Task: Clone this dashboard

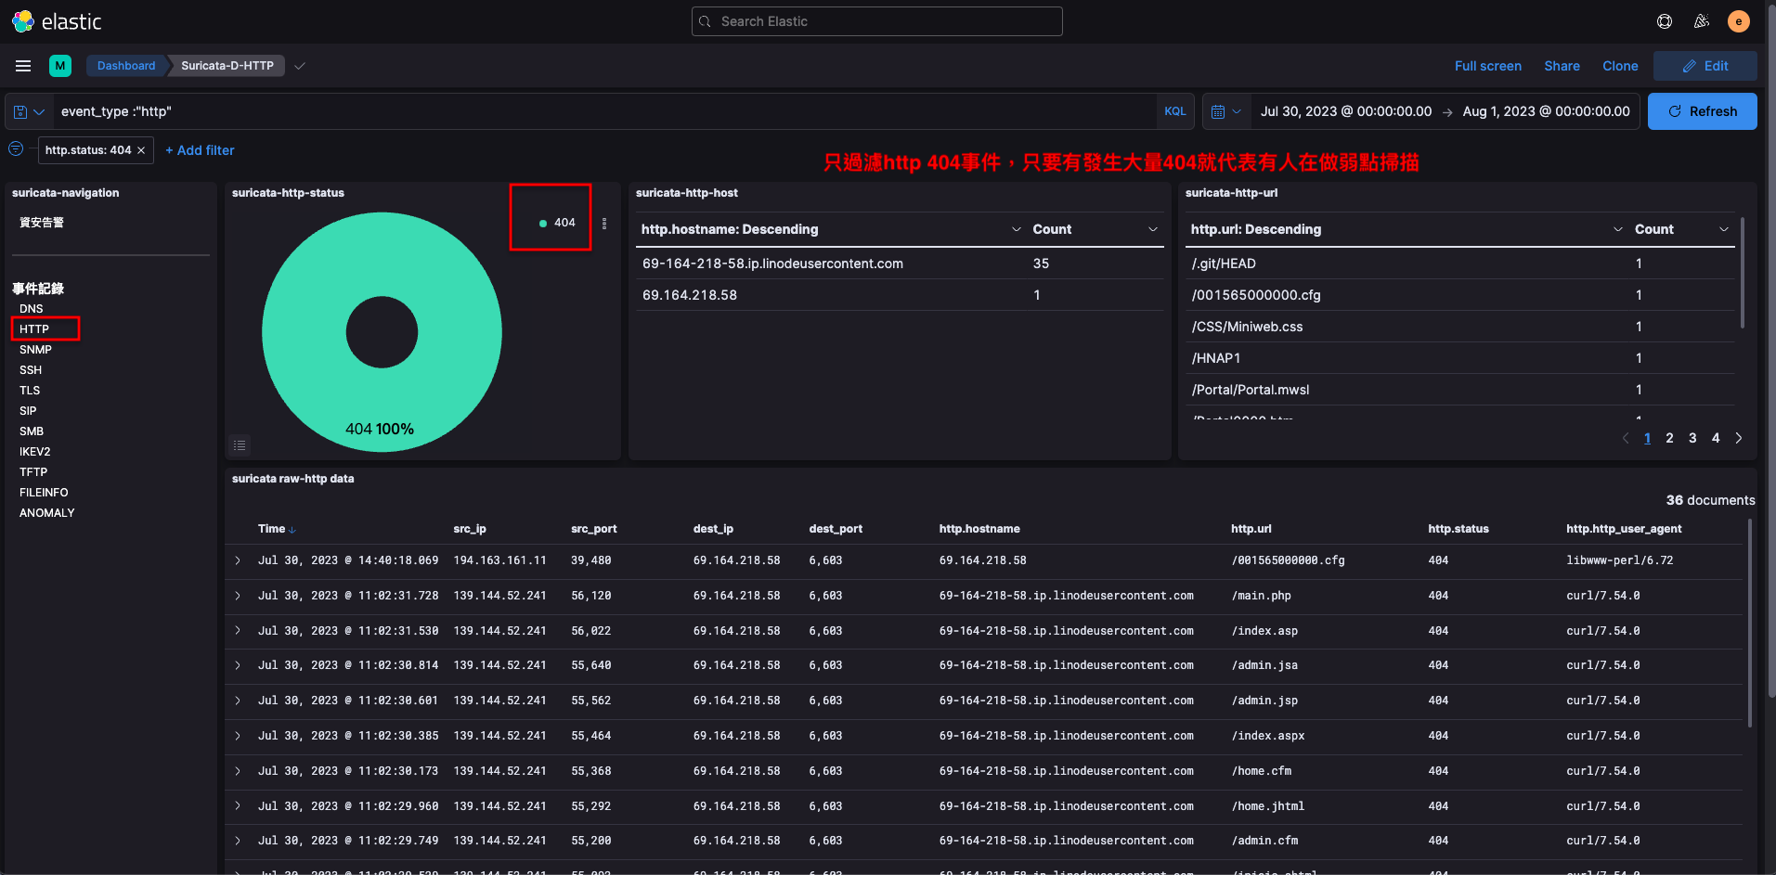Action: point(1620,66)
